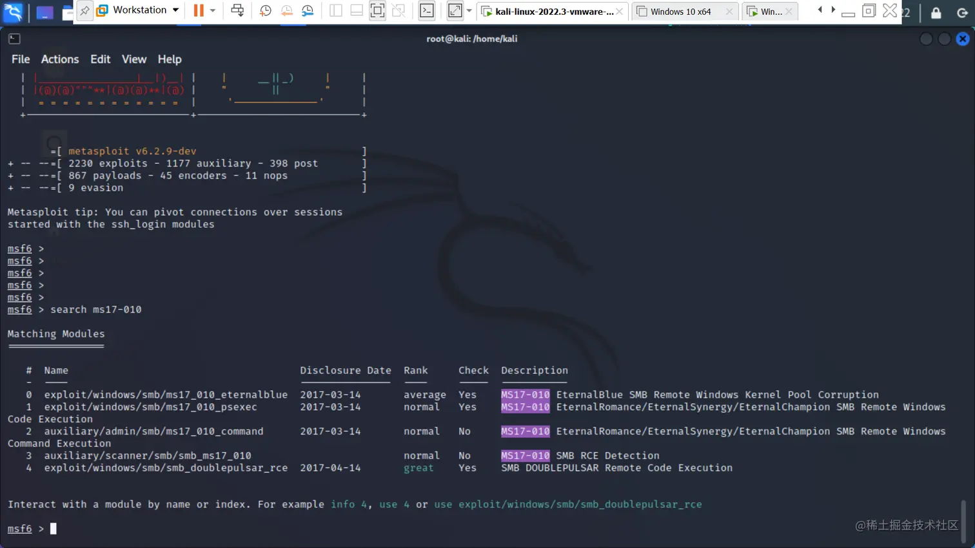Click the 'search ms17-010' command text
The width and height of the screenshot is (975, 548).
coord(96,310)
